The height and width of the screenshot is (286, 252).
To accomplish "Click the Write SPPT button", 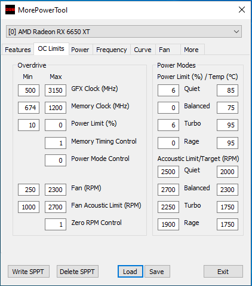I will 29,272.
